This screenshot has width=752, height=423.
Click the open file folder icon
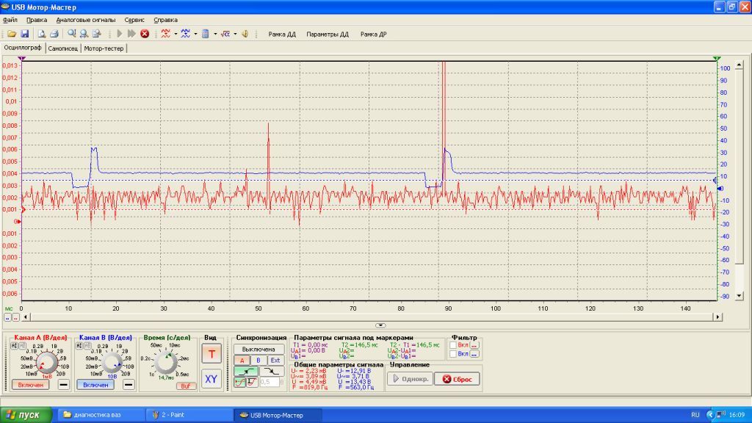tap(12, 34)
